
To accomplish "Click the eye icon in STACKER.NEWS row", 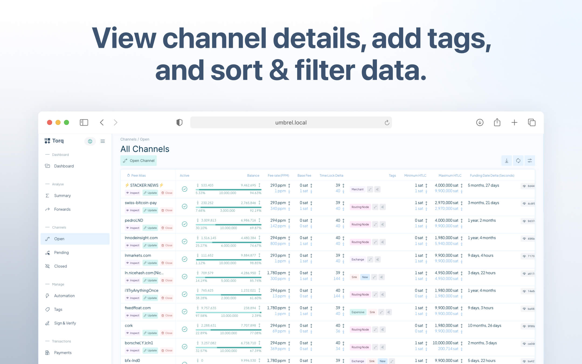I will pyautogui.click(x=524, y=186).
